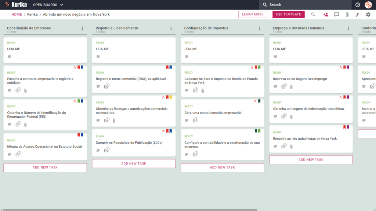Click yellow tag on Obtenha as licenças card

[x=171, y=97]
